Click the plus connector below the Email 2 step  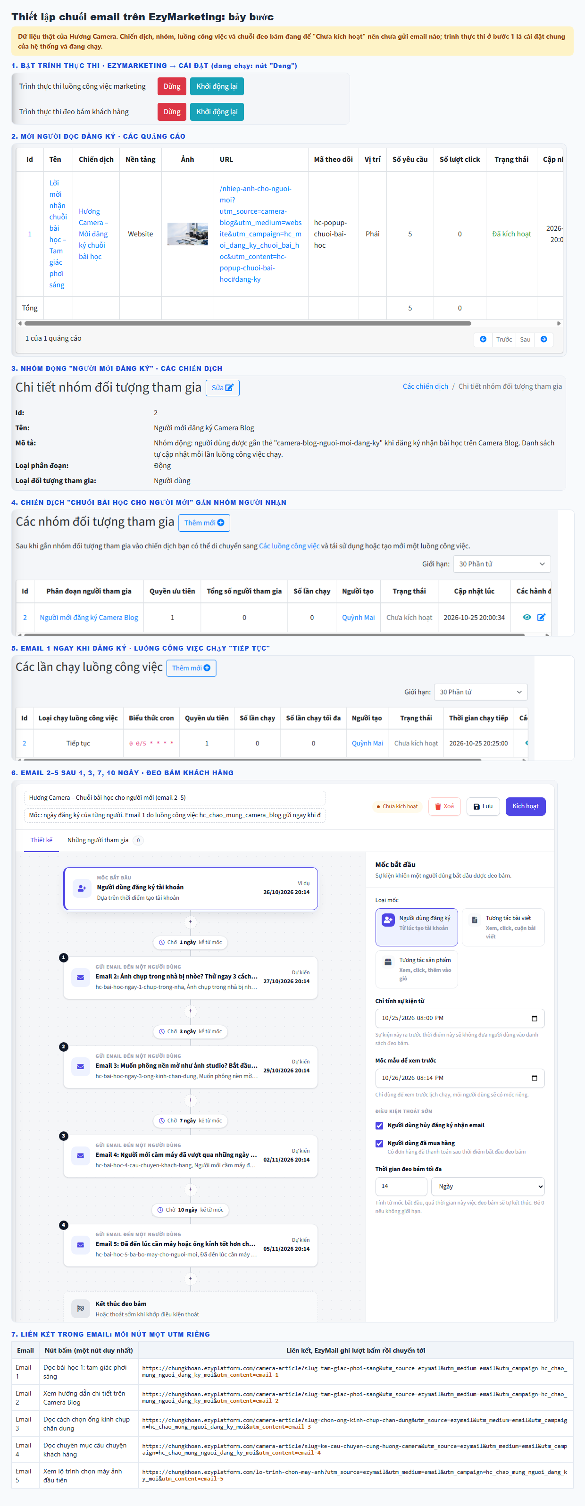pos(190,1011)
